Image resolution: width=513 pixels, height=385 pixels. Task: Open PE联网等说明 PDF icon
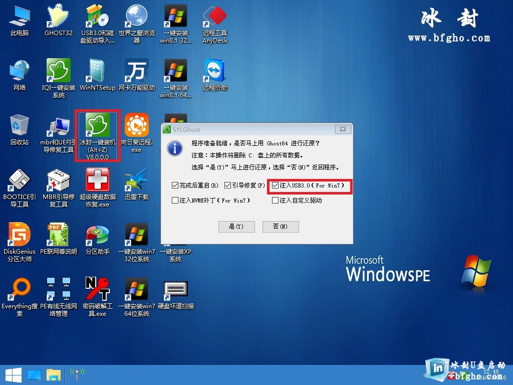pyautogui.click(x=59, y=239)
